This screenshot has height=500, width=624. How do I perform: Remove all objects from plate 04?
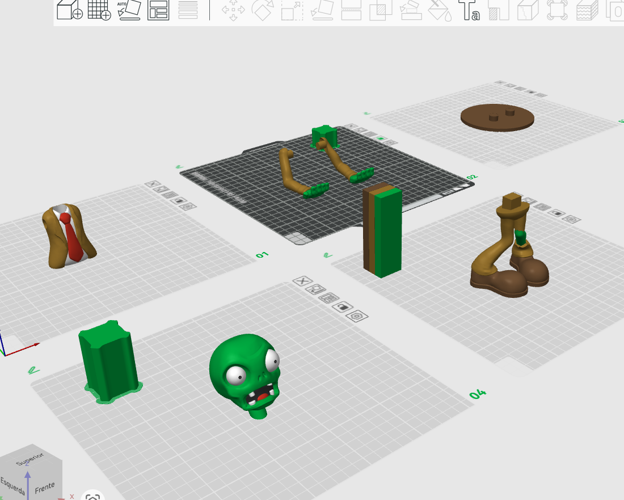pos(302,281)
